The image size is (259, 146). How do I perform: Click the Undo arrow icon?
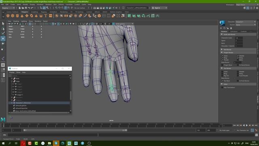click(x=29, y=8)
